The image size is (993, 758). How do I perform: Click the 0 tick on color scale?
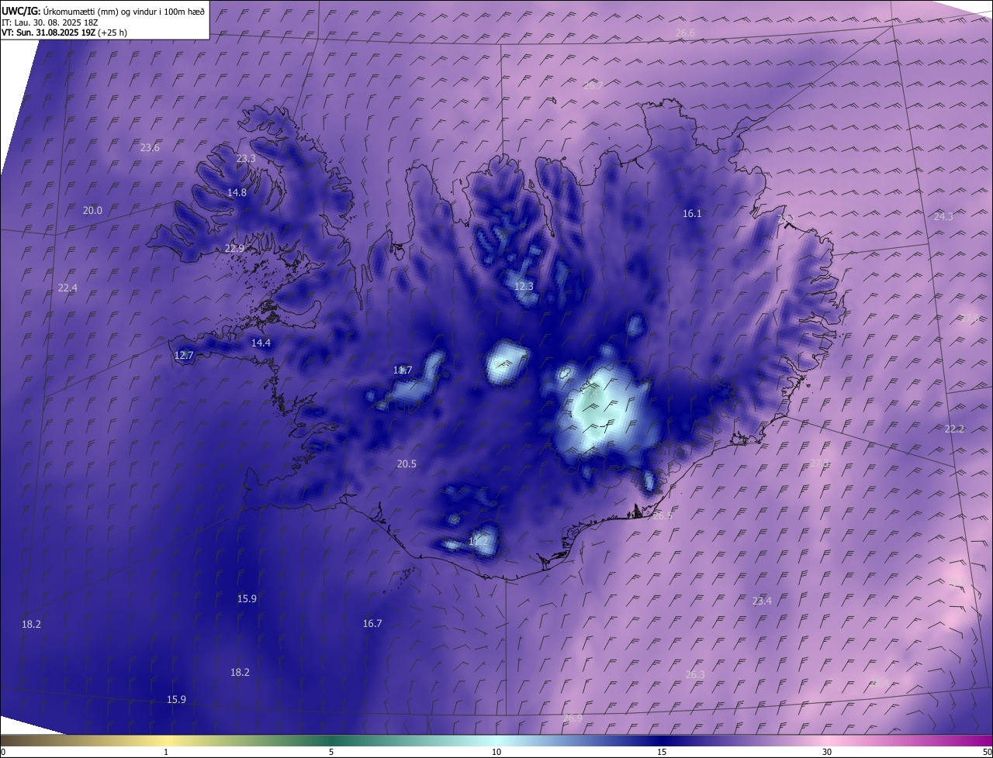click(x=3, y=752)
